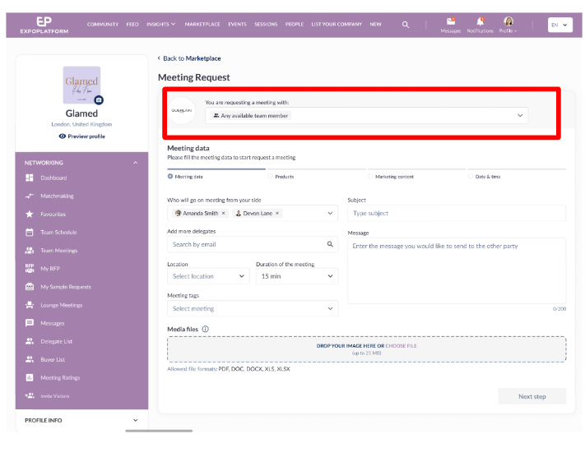Click the camera icon on Glamed logo

pyautogui.click(x=99, y=99)
